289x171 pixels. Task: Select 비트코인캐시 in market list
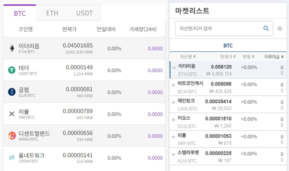(190, 83)
